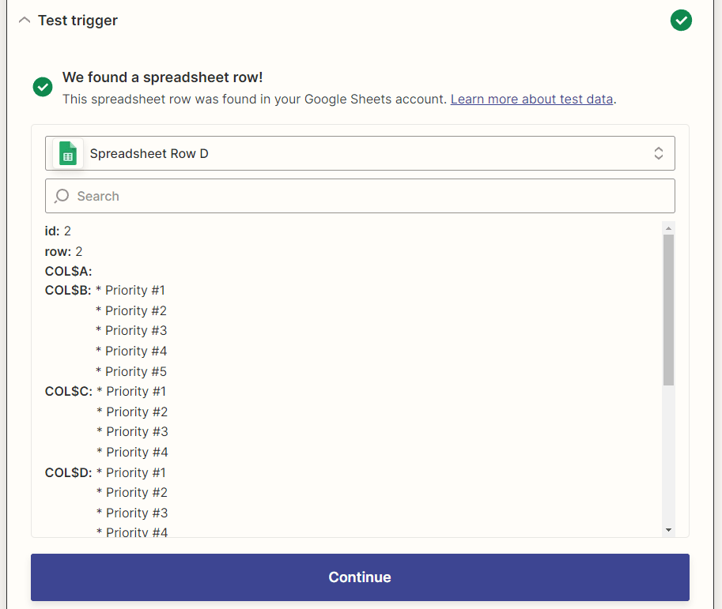Select 'Priority #3' under COL$C

(x=132, y=431)
